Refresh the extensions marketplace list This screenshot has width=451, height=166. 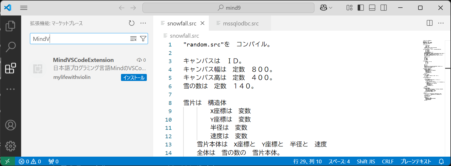click(x=132, y=23)
